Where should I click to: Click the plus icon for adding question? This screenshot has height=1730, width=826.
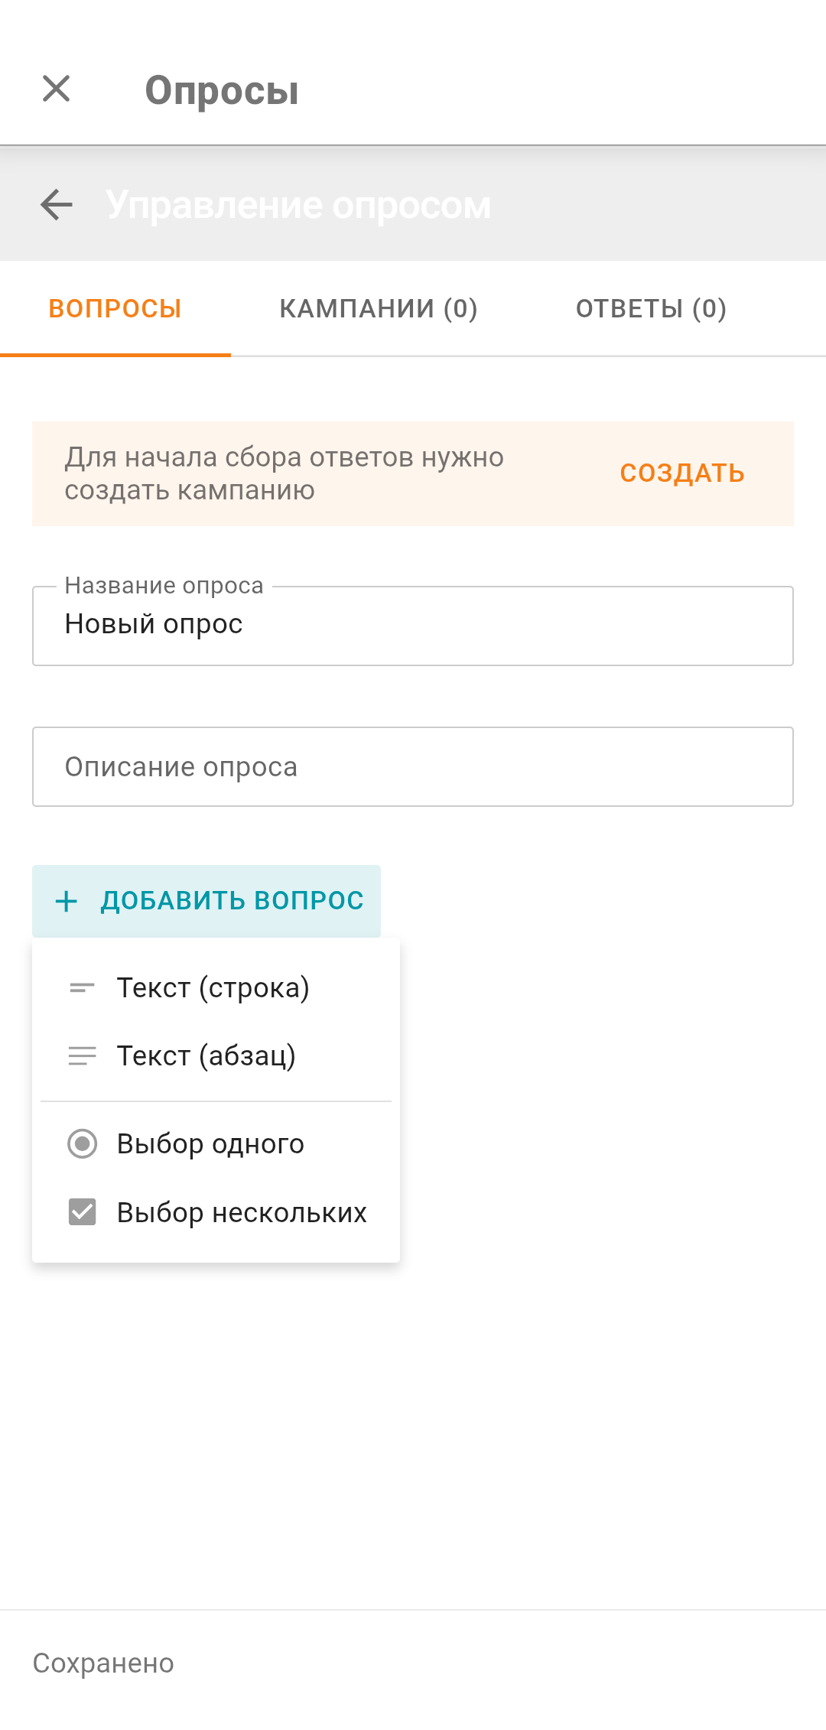[x=67, y=901]
